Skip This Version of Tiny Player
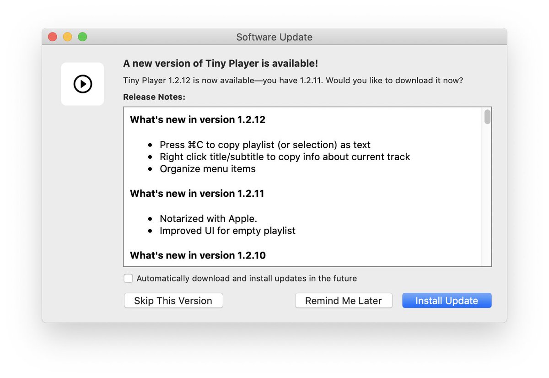This screenshot has width=549, height=378. (x=173, y=301)
